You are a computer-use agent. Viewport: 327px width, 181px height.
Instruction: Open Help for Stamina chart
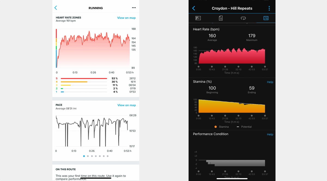pyautogui.click(x=270, y=82)
